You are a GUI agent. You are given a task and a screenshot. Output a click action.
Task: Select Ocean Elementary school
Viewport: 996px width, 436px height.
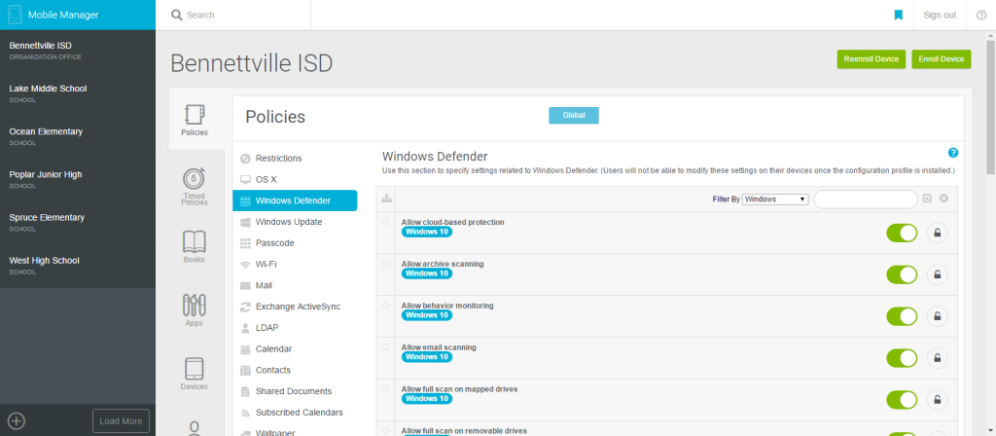point(78,136)
